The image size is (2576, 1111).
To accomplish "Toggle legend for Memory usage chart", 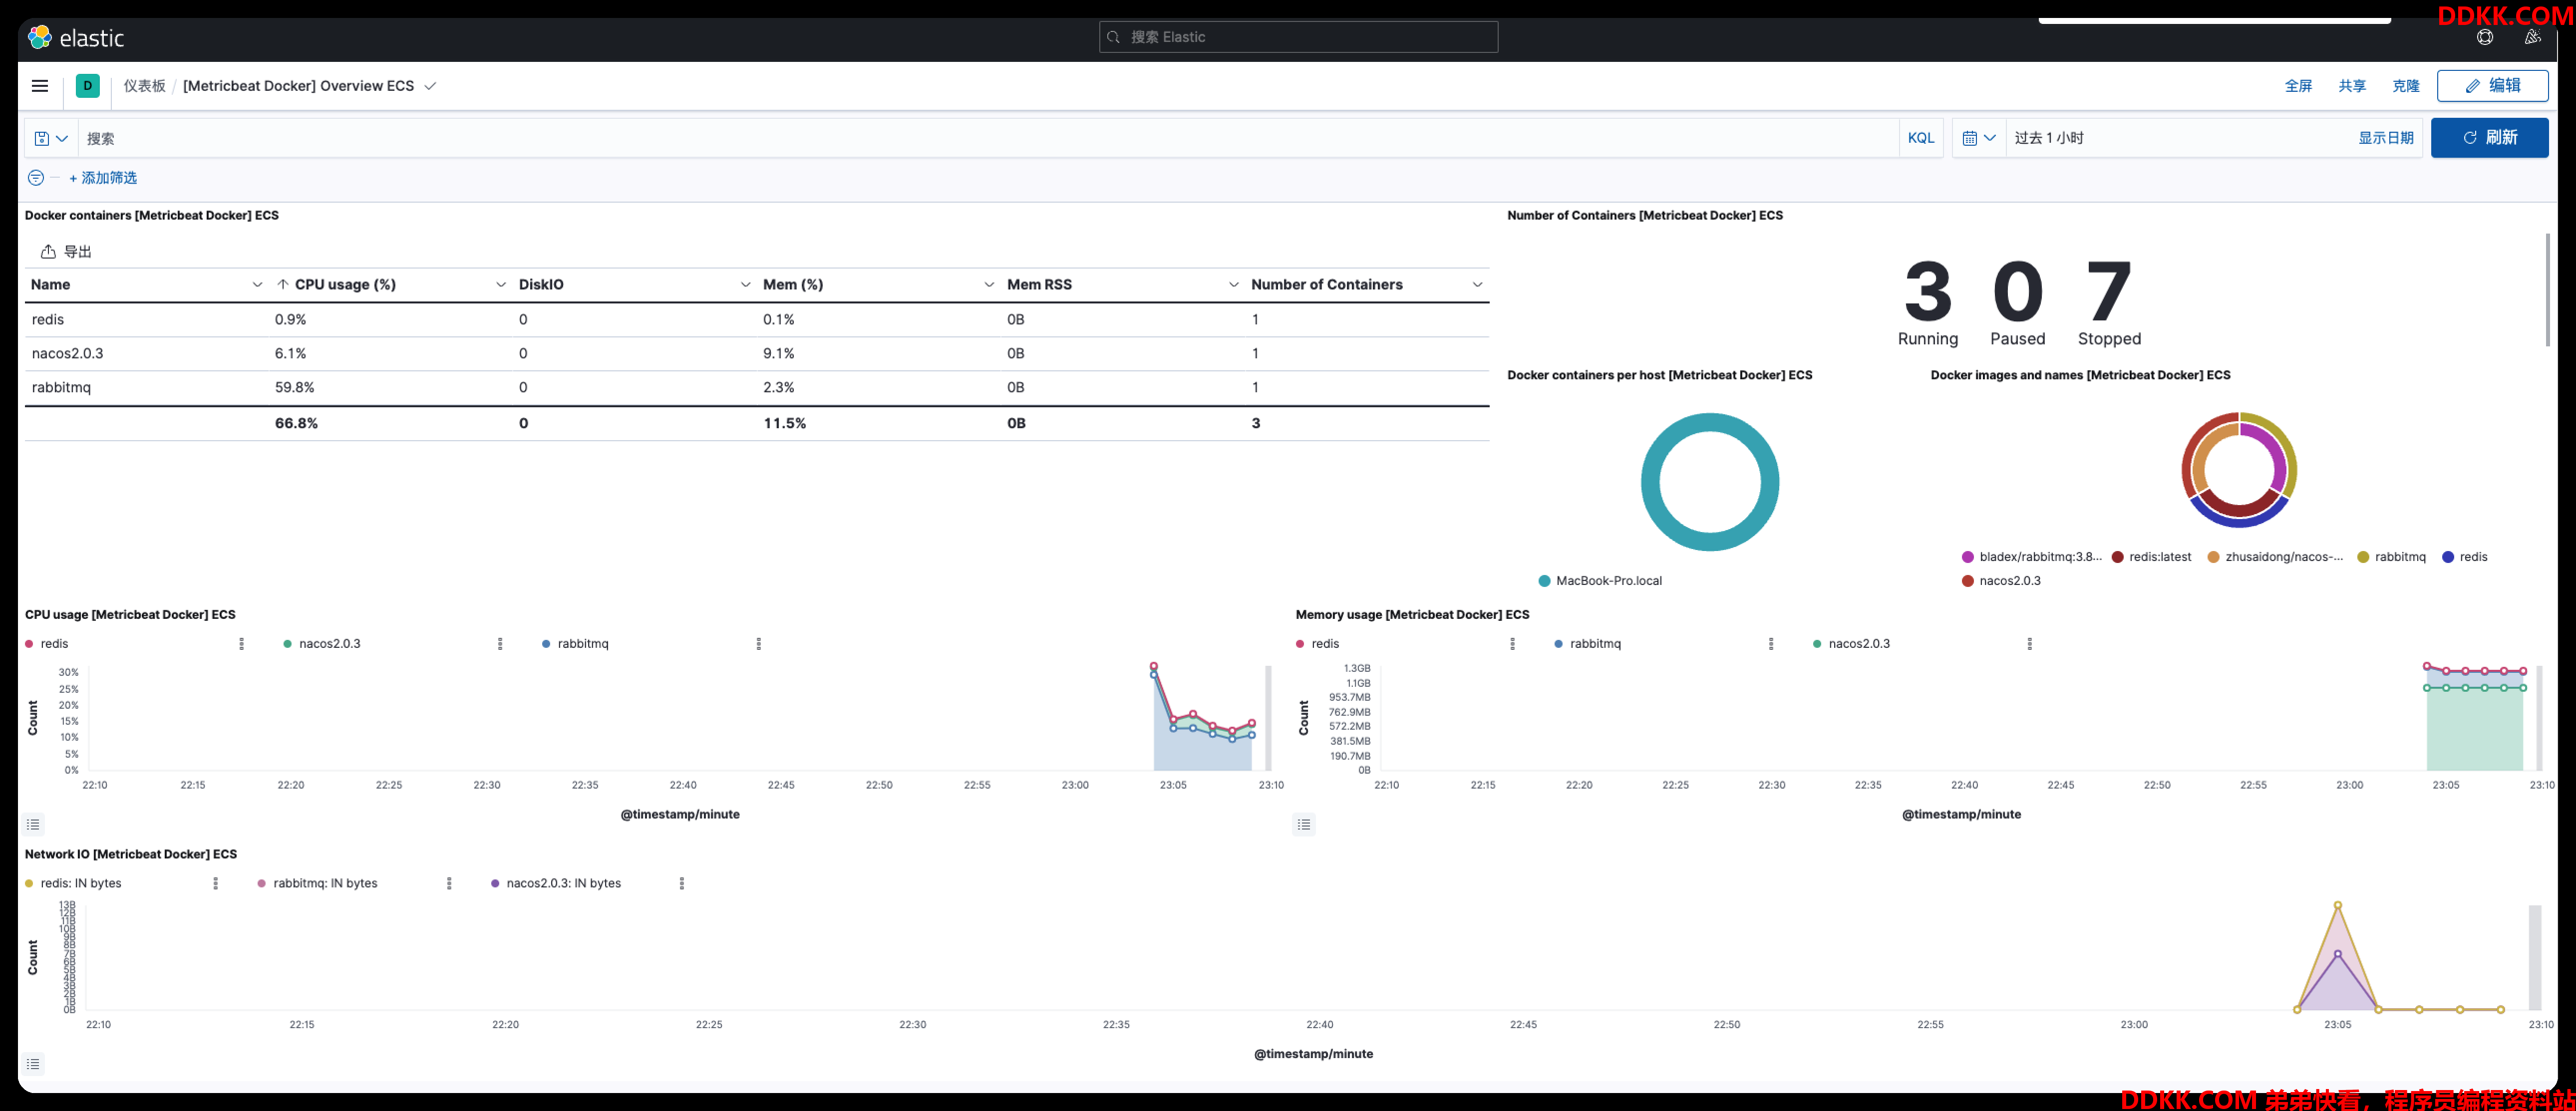I will pyautogui.click(x=1304, y=824).
